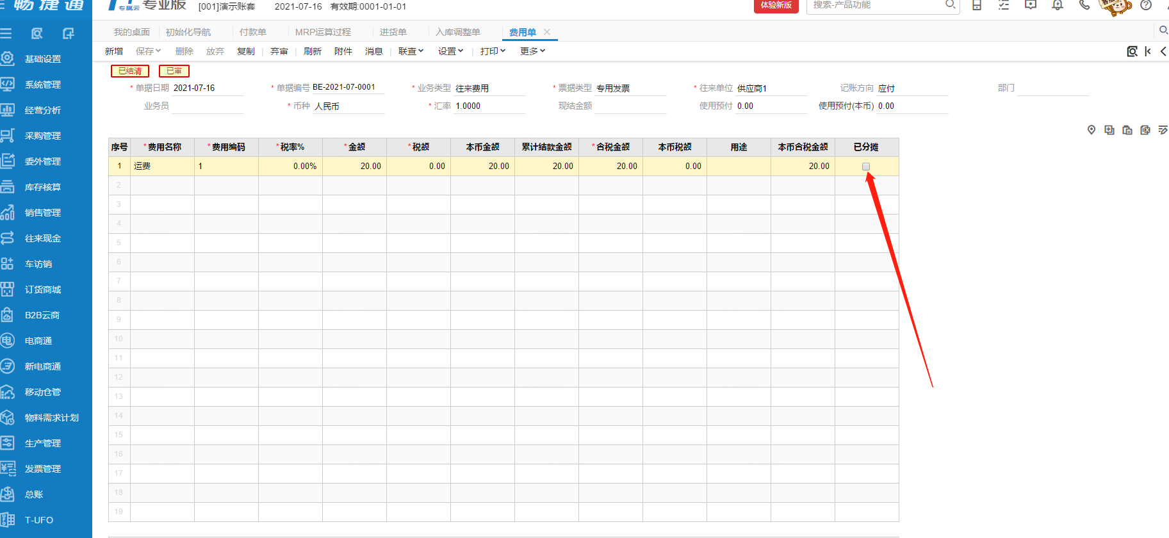Click the task checklist icon in header
The image size is (1169, 538).
point(1004,5)
